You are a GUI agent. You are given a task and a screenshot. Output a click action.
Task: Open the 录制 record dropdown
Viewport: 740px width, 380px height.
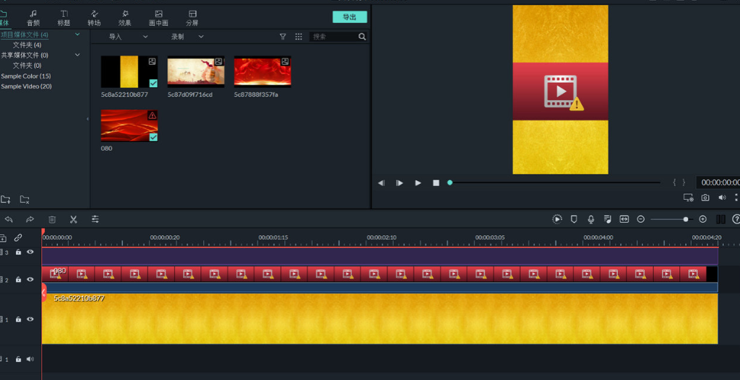(186, 37)
